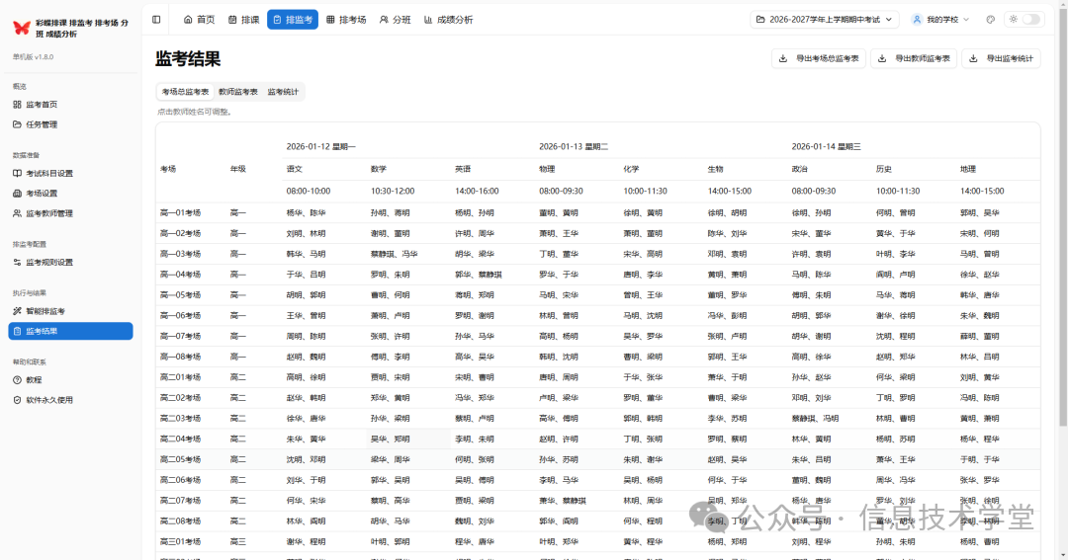Open 教程 help item in sidebar
Screen dimensions: 1068x560
click(x=71, y=380)
